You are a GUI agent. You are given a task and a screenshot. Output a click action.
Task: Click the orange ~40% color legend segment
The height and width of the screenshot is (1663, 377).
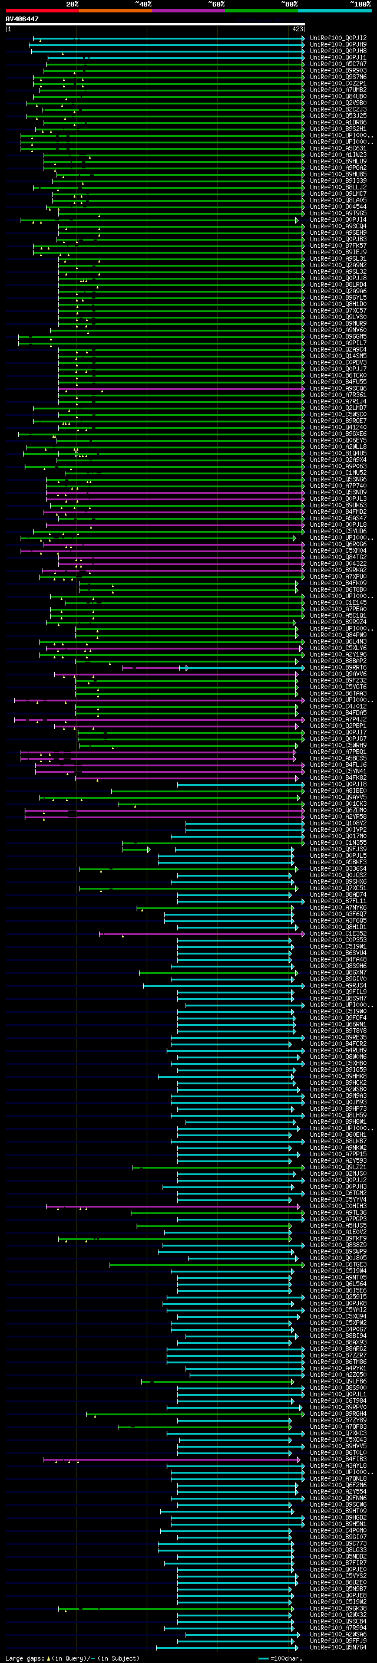pyautogui.click(x=115, y=11)
